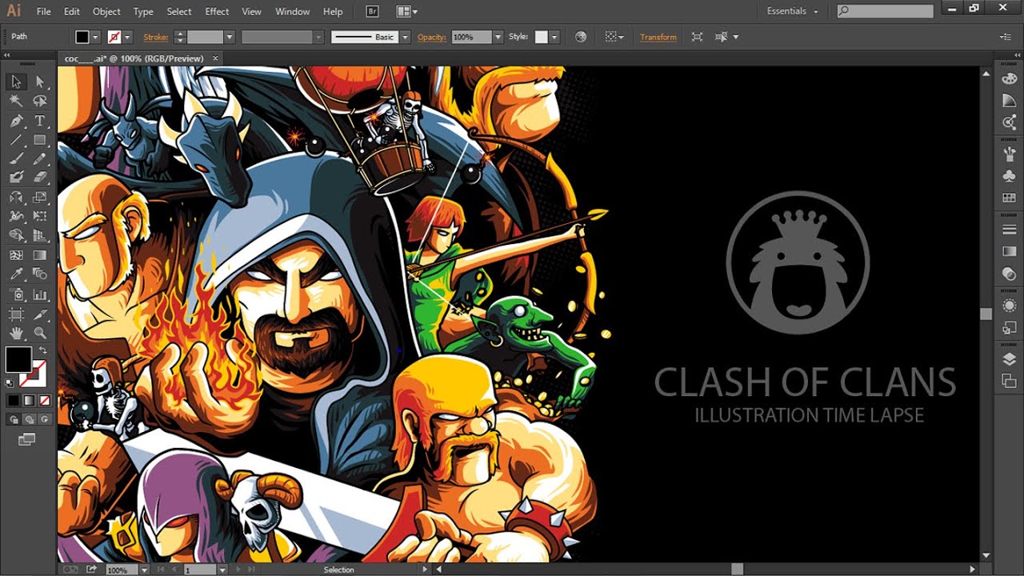Select the Direct Selection tool
Screen dimensions: 1024x576
(40, 82)
